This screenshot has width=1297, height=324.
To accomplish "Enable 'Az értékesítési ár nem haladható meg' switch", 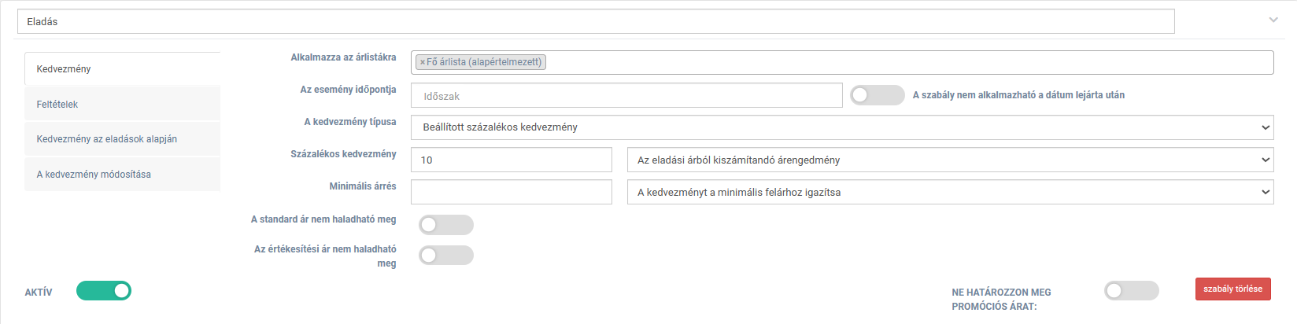I will pos(446,255).
